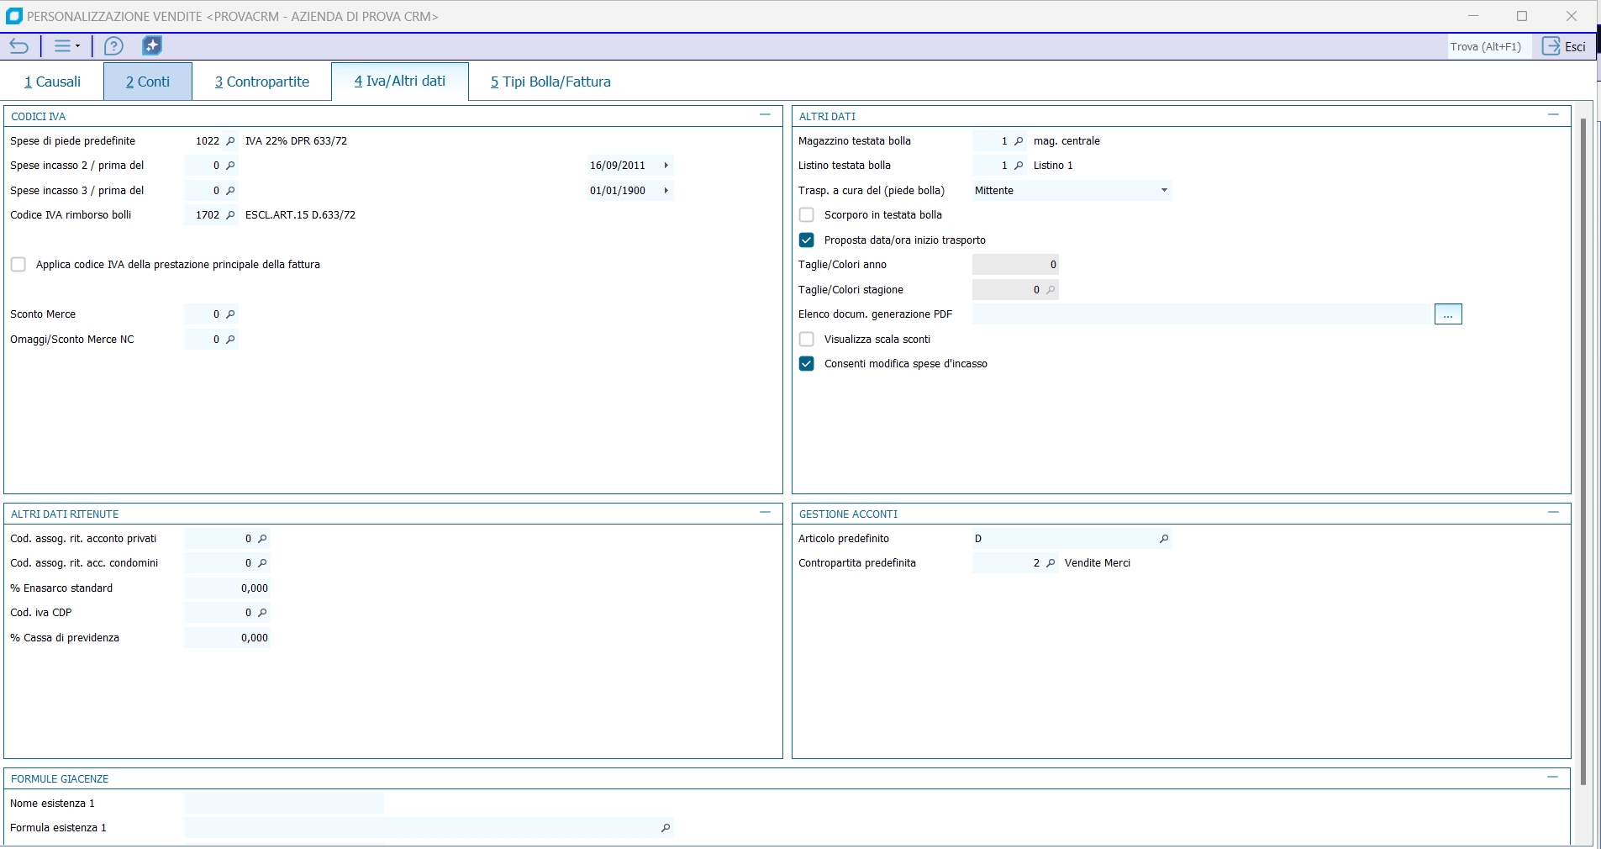1601x849 pixels.
Task: Open Trasp. a cura del dropdown
Action: 1164,191
